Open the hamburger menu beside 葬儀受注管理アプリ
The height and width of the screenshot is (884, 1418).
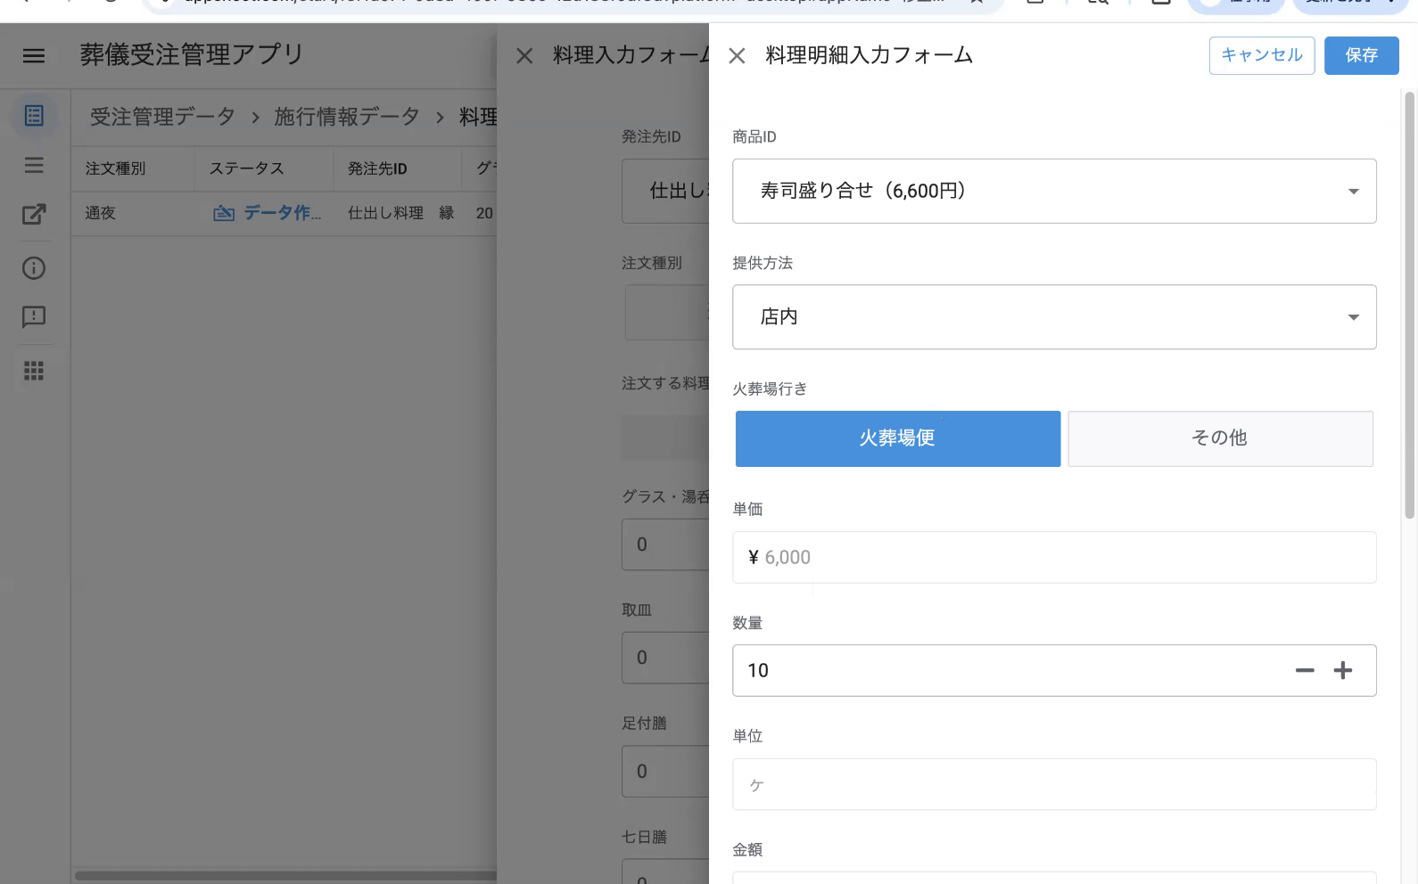[34, 55]
